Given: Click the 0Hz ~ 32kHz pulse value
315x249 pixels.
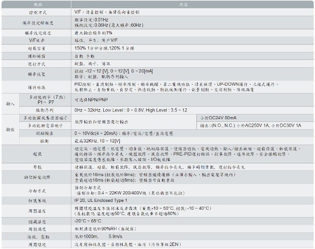Looking at the screenshot, I should pyautogui.click(x=131, y=111).
